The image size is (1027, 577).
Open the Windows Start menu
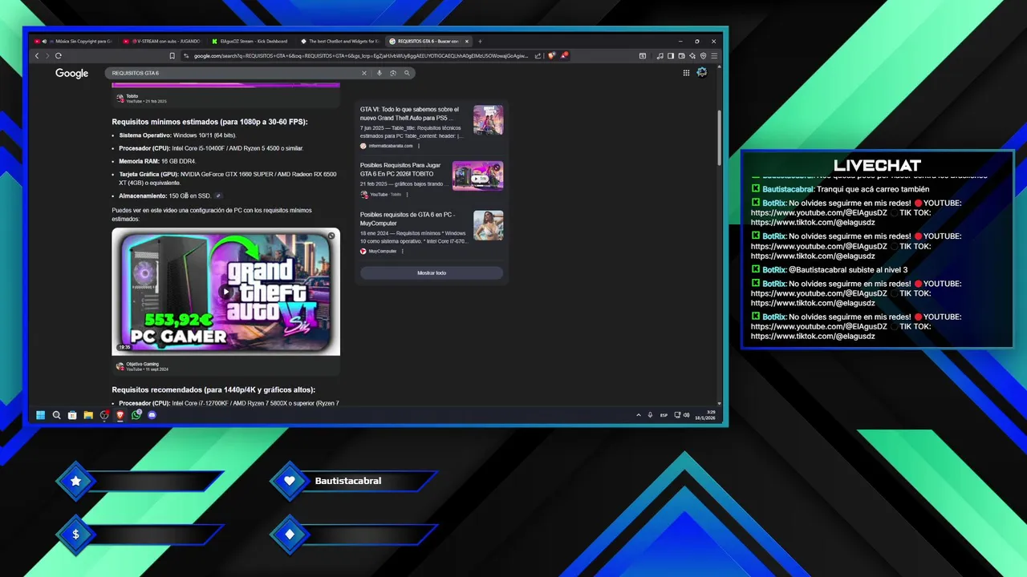pyautogui.click(x=40, y=415)
